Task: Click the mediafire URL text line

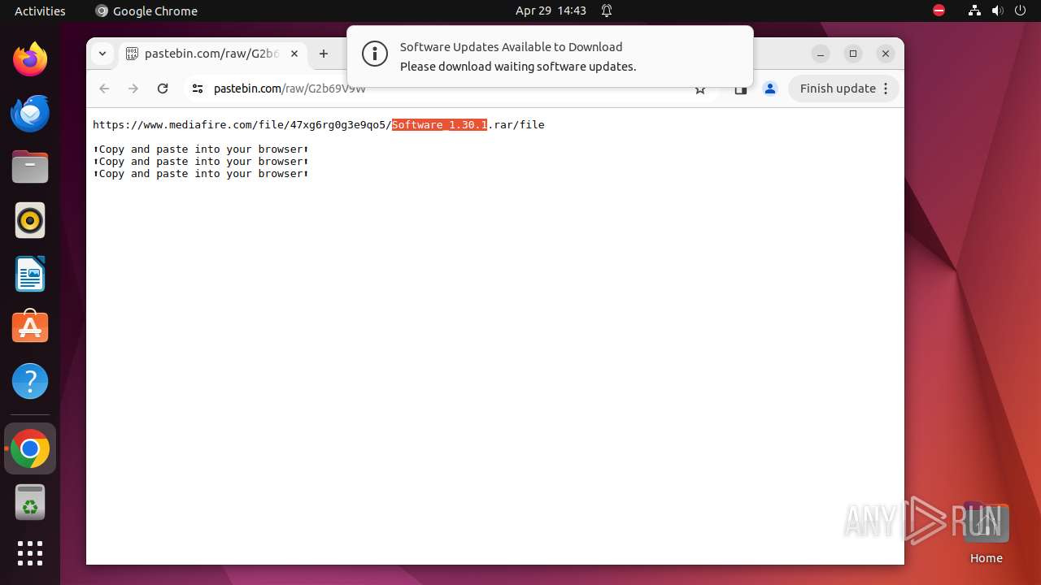Action: coord(319,124)
